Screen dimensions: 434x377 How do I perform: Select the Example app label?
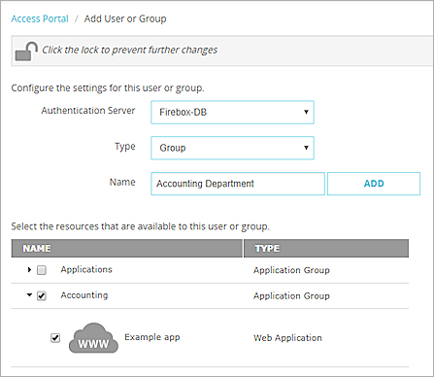tap(152, 337)
